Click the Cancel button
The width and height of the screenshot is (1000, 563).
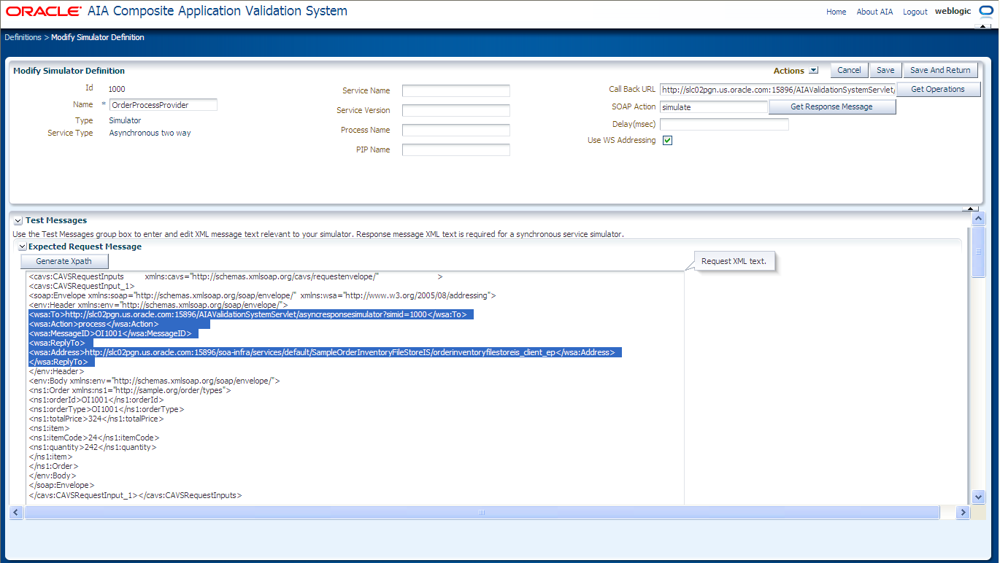[x=849, y=70]
